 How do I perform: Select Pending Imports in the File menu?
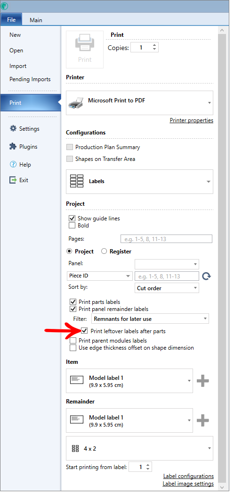pos(30,79)
